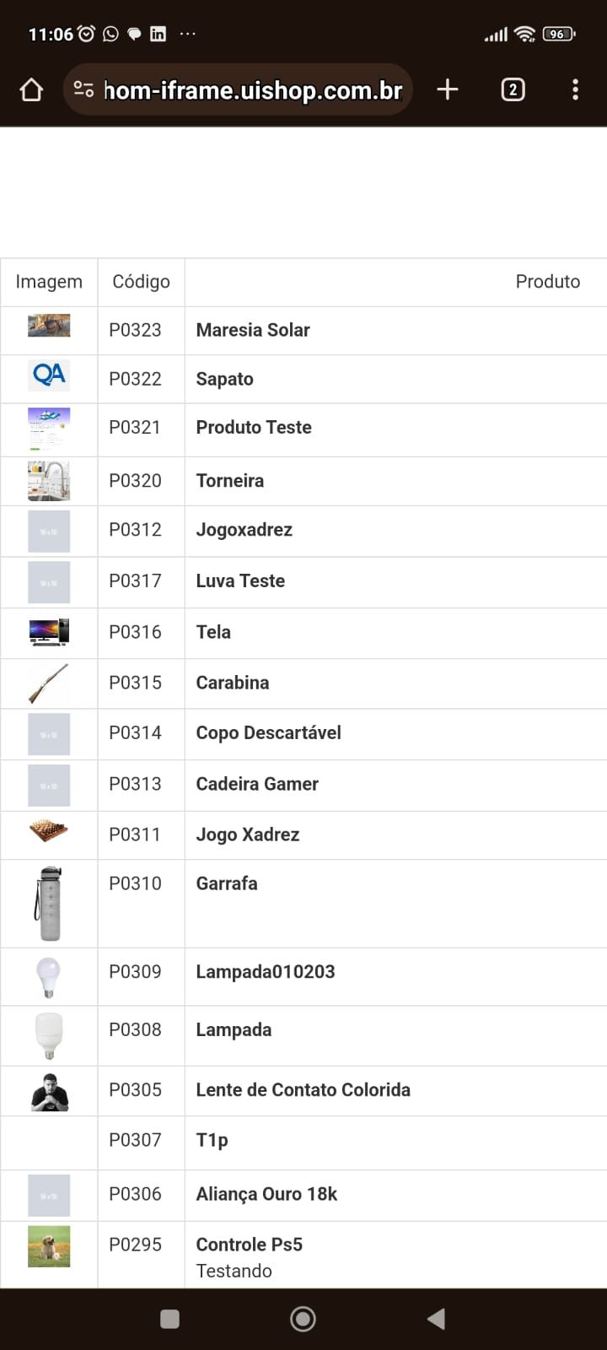Tap the site settings icon in address bar
Viewport: 607px width, 1350px height.
pos(83,89)
